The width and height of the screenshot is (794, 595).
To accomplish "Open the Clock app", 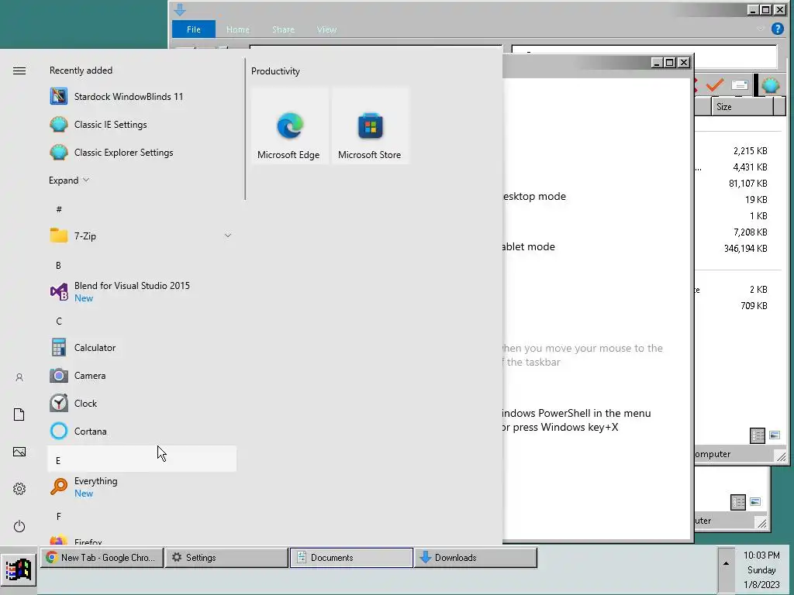I will [x=142, y=403].
